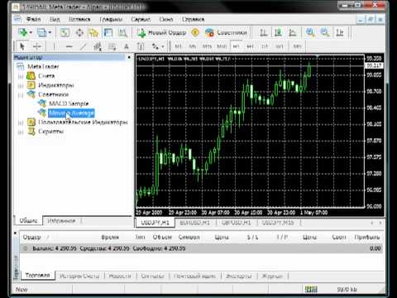
Task: Switch to the Избранное tab in Navigator
Action: (61, 221)
